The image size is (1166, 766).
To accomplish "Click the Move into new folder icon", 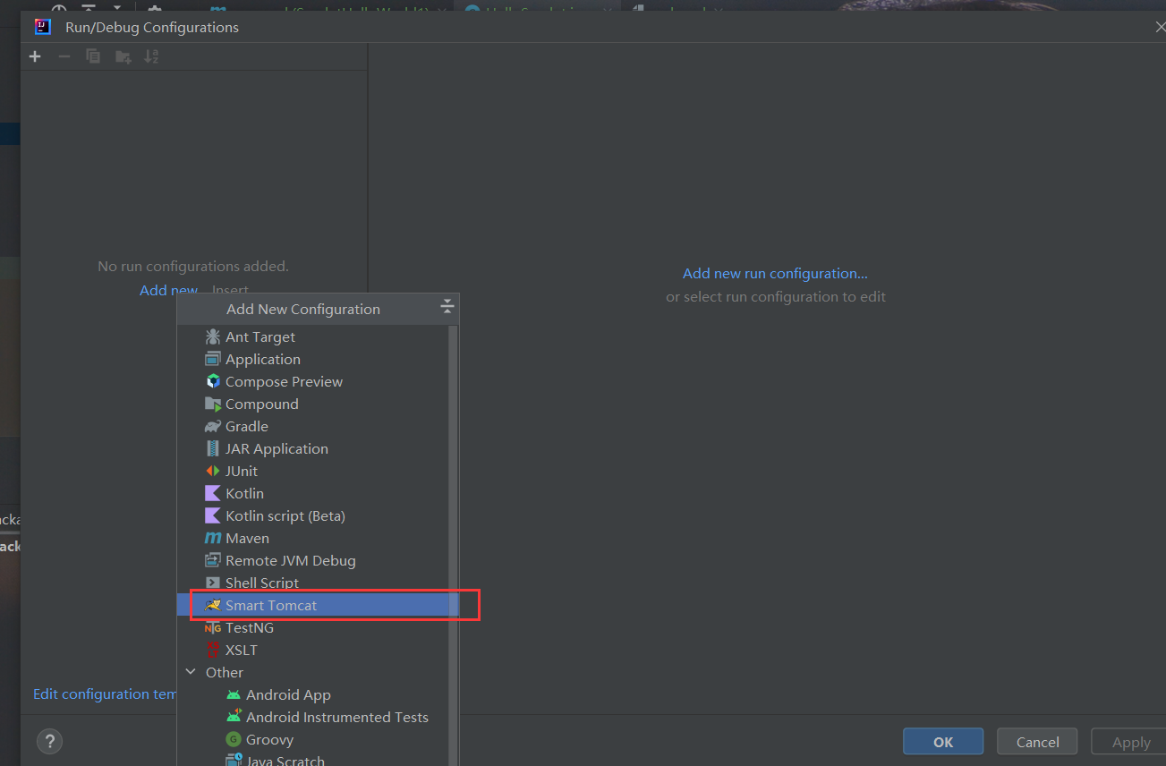I will [x=123, y=56].
